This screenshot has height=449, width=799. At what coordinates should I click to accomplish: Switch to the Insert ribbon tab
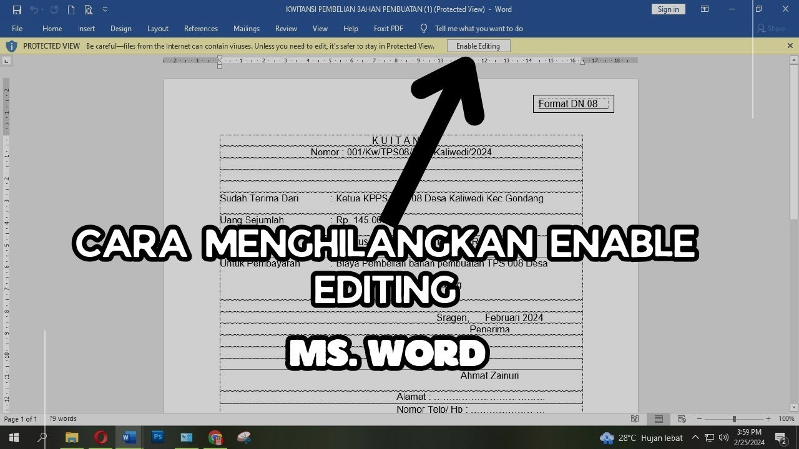[x=86, y=29]
